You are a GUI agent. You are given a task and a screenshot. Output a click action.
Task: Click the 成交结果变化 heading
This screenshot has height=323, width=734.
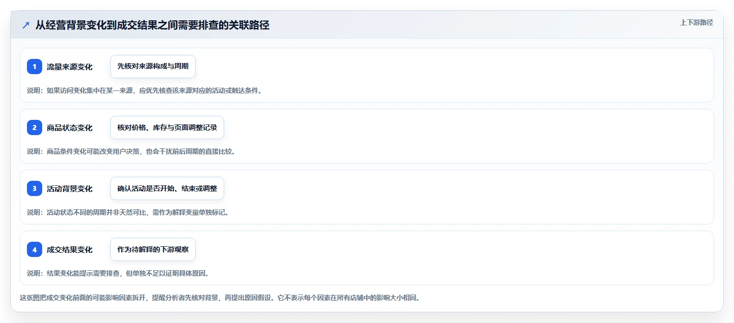tap(70, 249)
